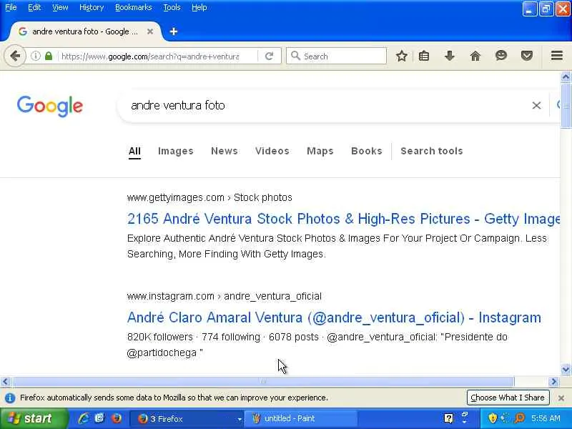This screenshot has height=429, width=572.
Task: Open a new tab with the plus icon
Action: 174,31
